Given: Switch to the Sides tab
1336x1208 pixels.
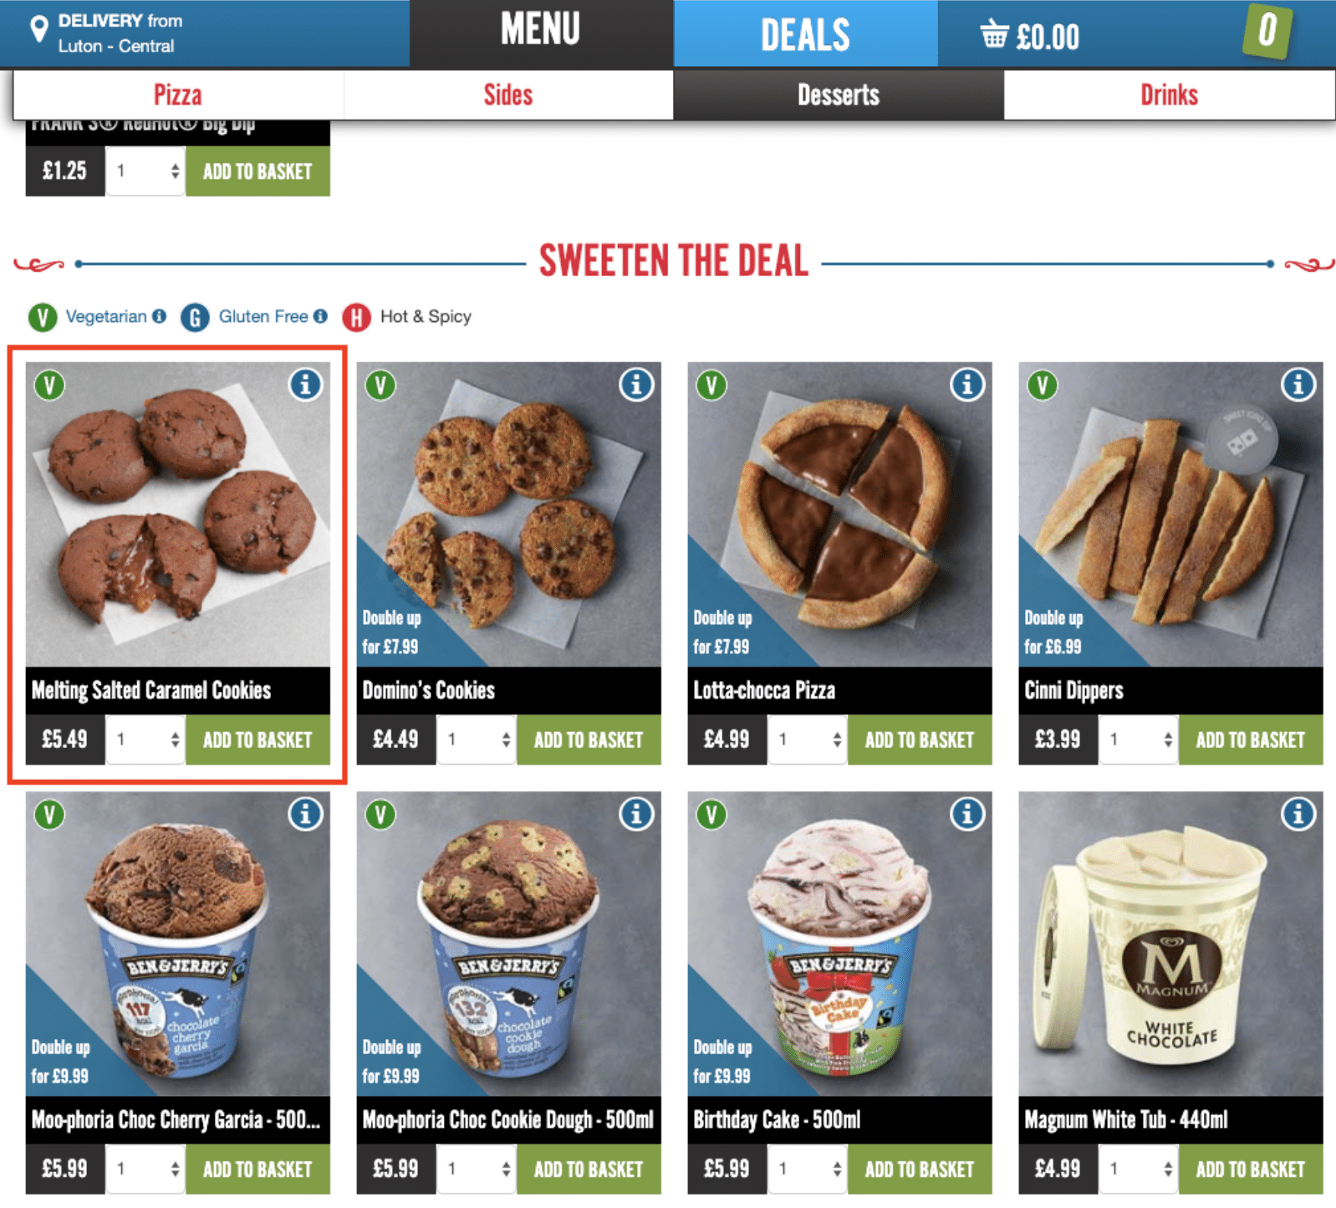Looking at the screenshot, I should tap(508, 95).
